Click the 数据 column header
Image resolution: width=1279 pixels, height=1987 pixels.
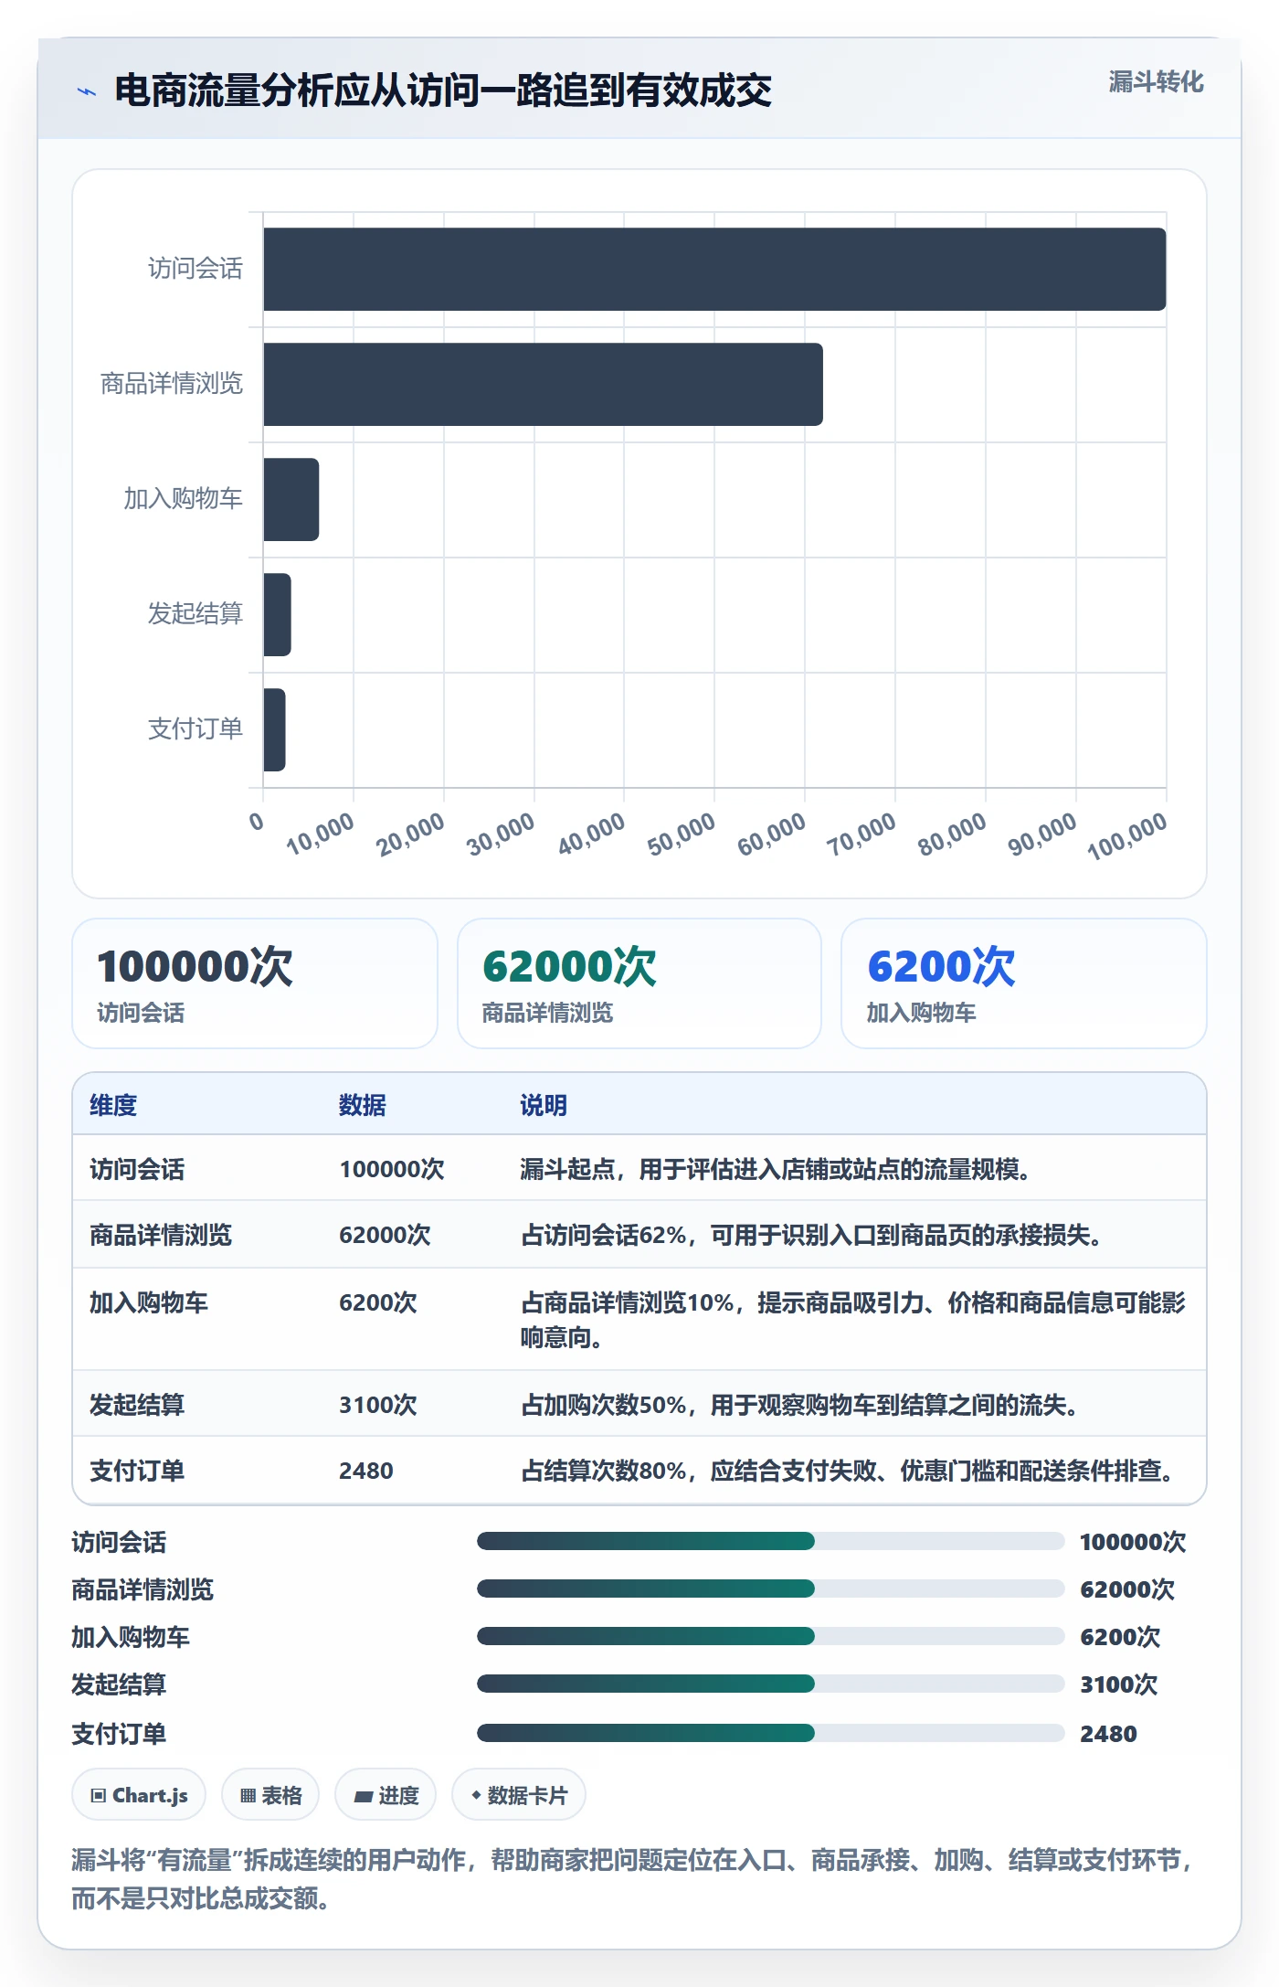pos(363,1105)
